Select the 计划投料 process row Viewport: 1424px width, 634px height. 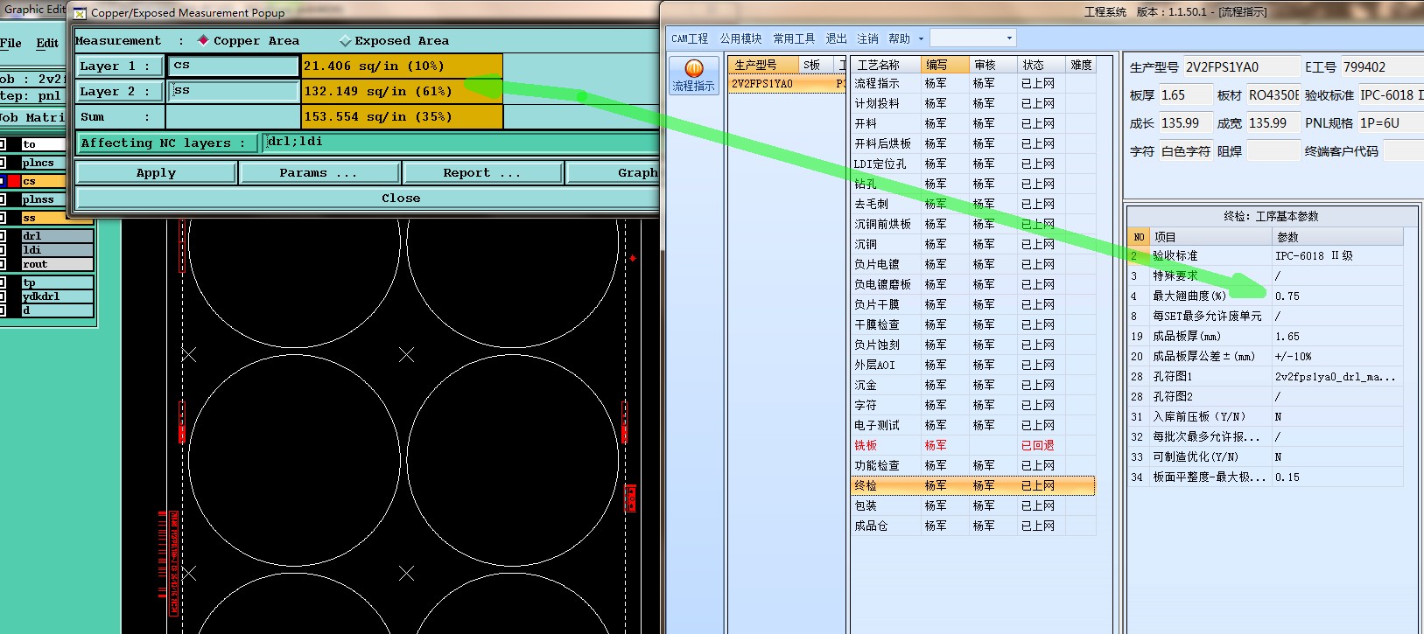pyautogui.click(x=972, y=103)
